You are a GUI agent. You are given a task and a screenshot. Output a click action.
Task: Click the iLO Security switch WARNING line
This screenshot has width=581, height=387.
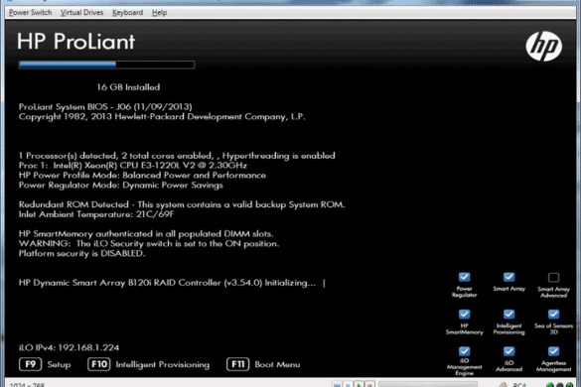tap(149, 244)
